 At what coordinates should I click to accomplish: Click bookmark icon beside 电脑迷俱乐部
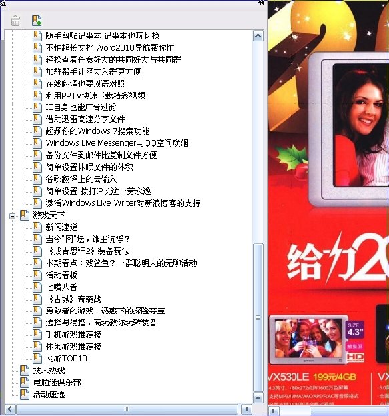coord(25,382)
